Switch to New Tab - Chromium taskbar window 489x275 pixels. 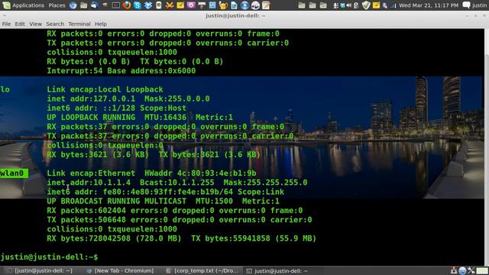click(121, 270)
